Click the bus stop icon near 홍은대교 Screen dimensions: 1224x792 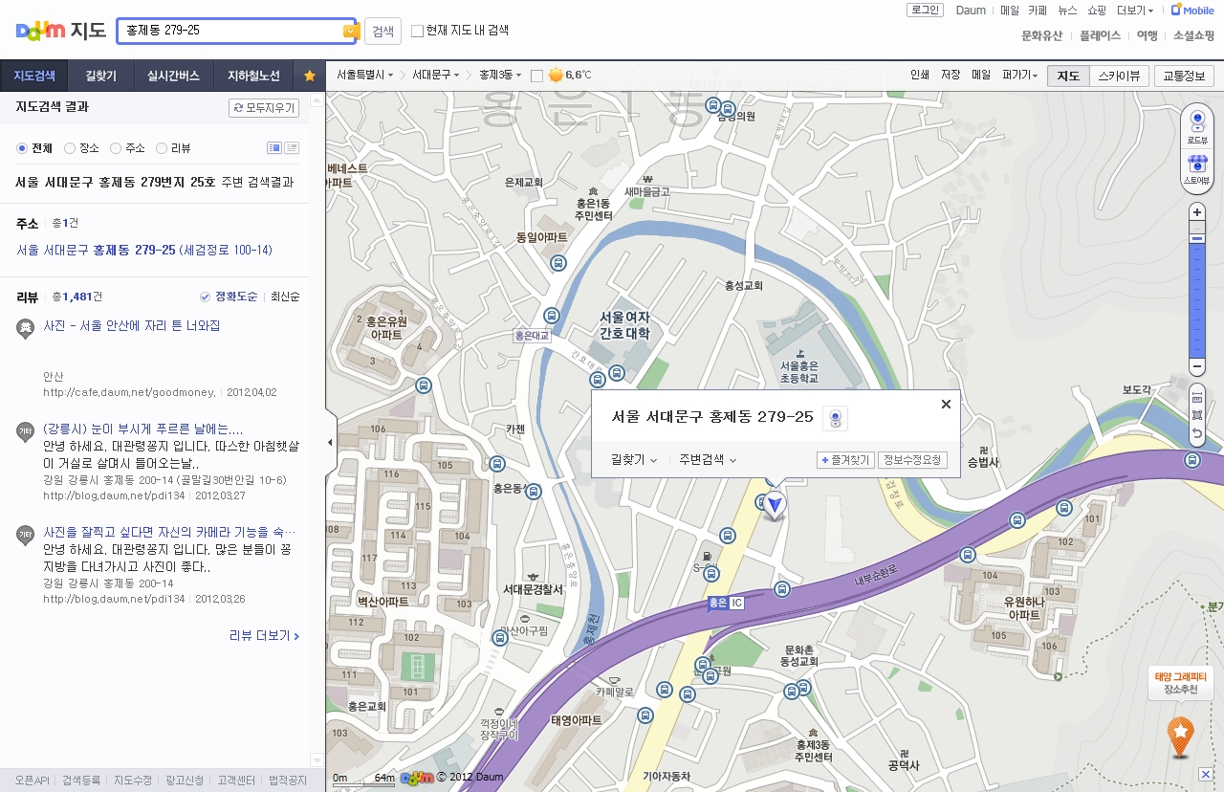[551, 315]
